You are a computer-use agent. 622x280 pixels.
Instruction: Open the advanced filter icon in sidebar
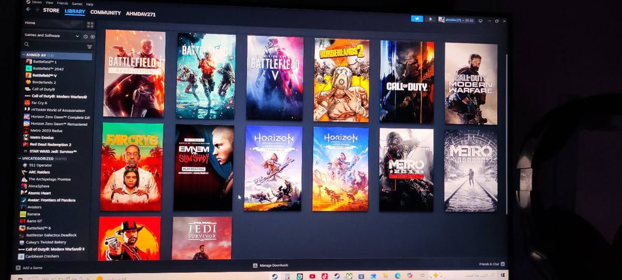click(90, 47)
